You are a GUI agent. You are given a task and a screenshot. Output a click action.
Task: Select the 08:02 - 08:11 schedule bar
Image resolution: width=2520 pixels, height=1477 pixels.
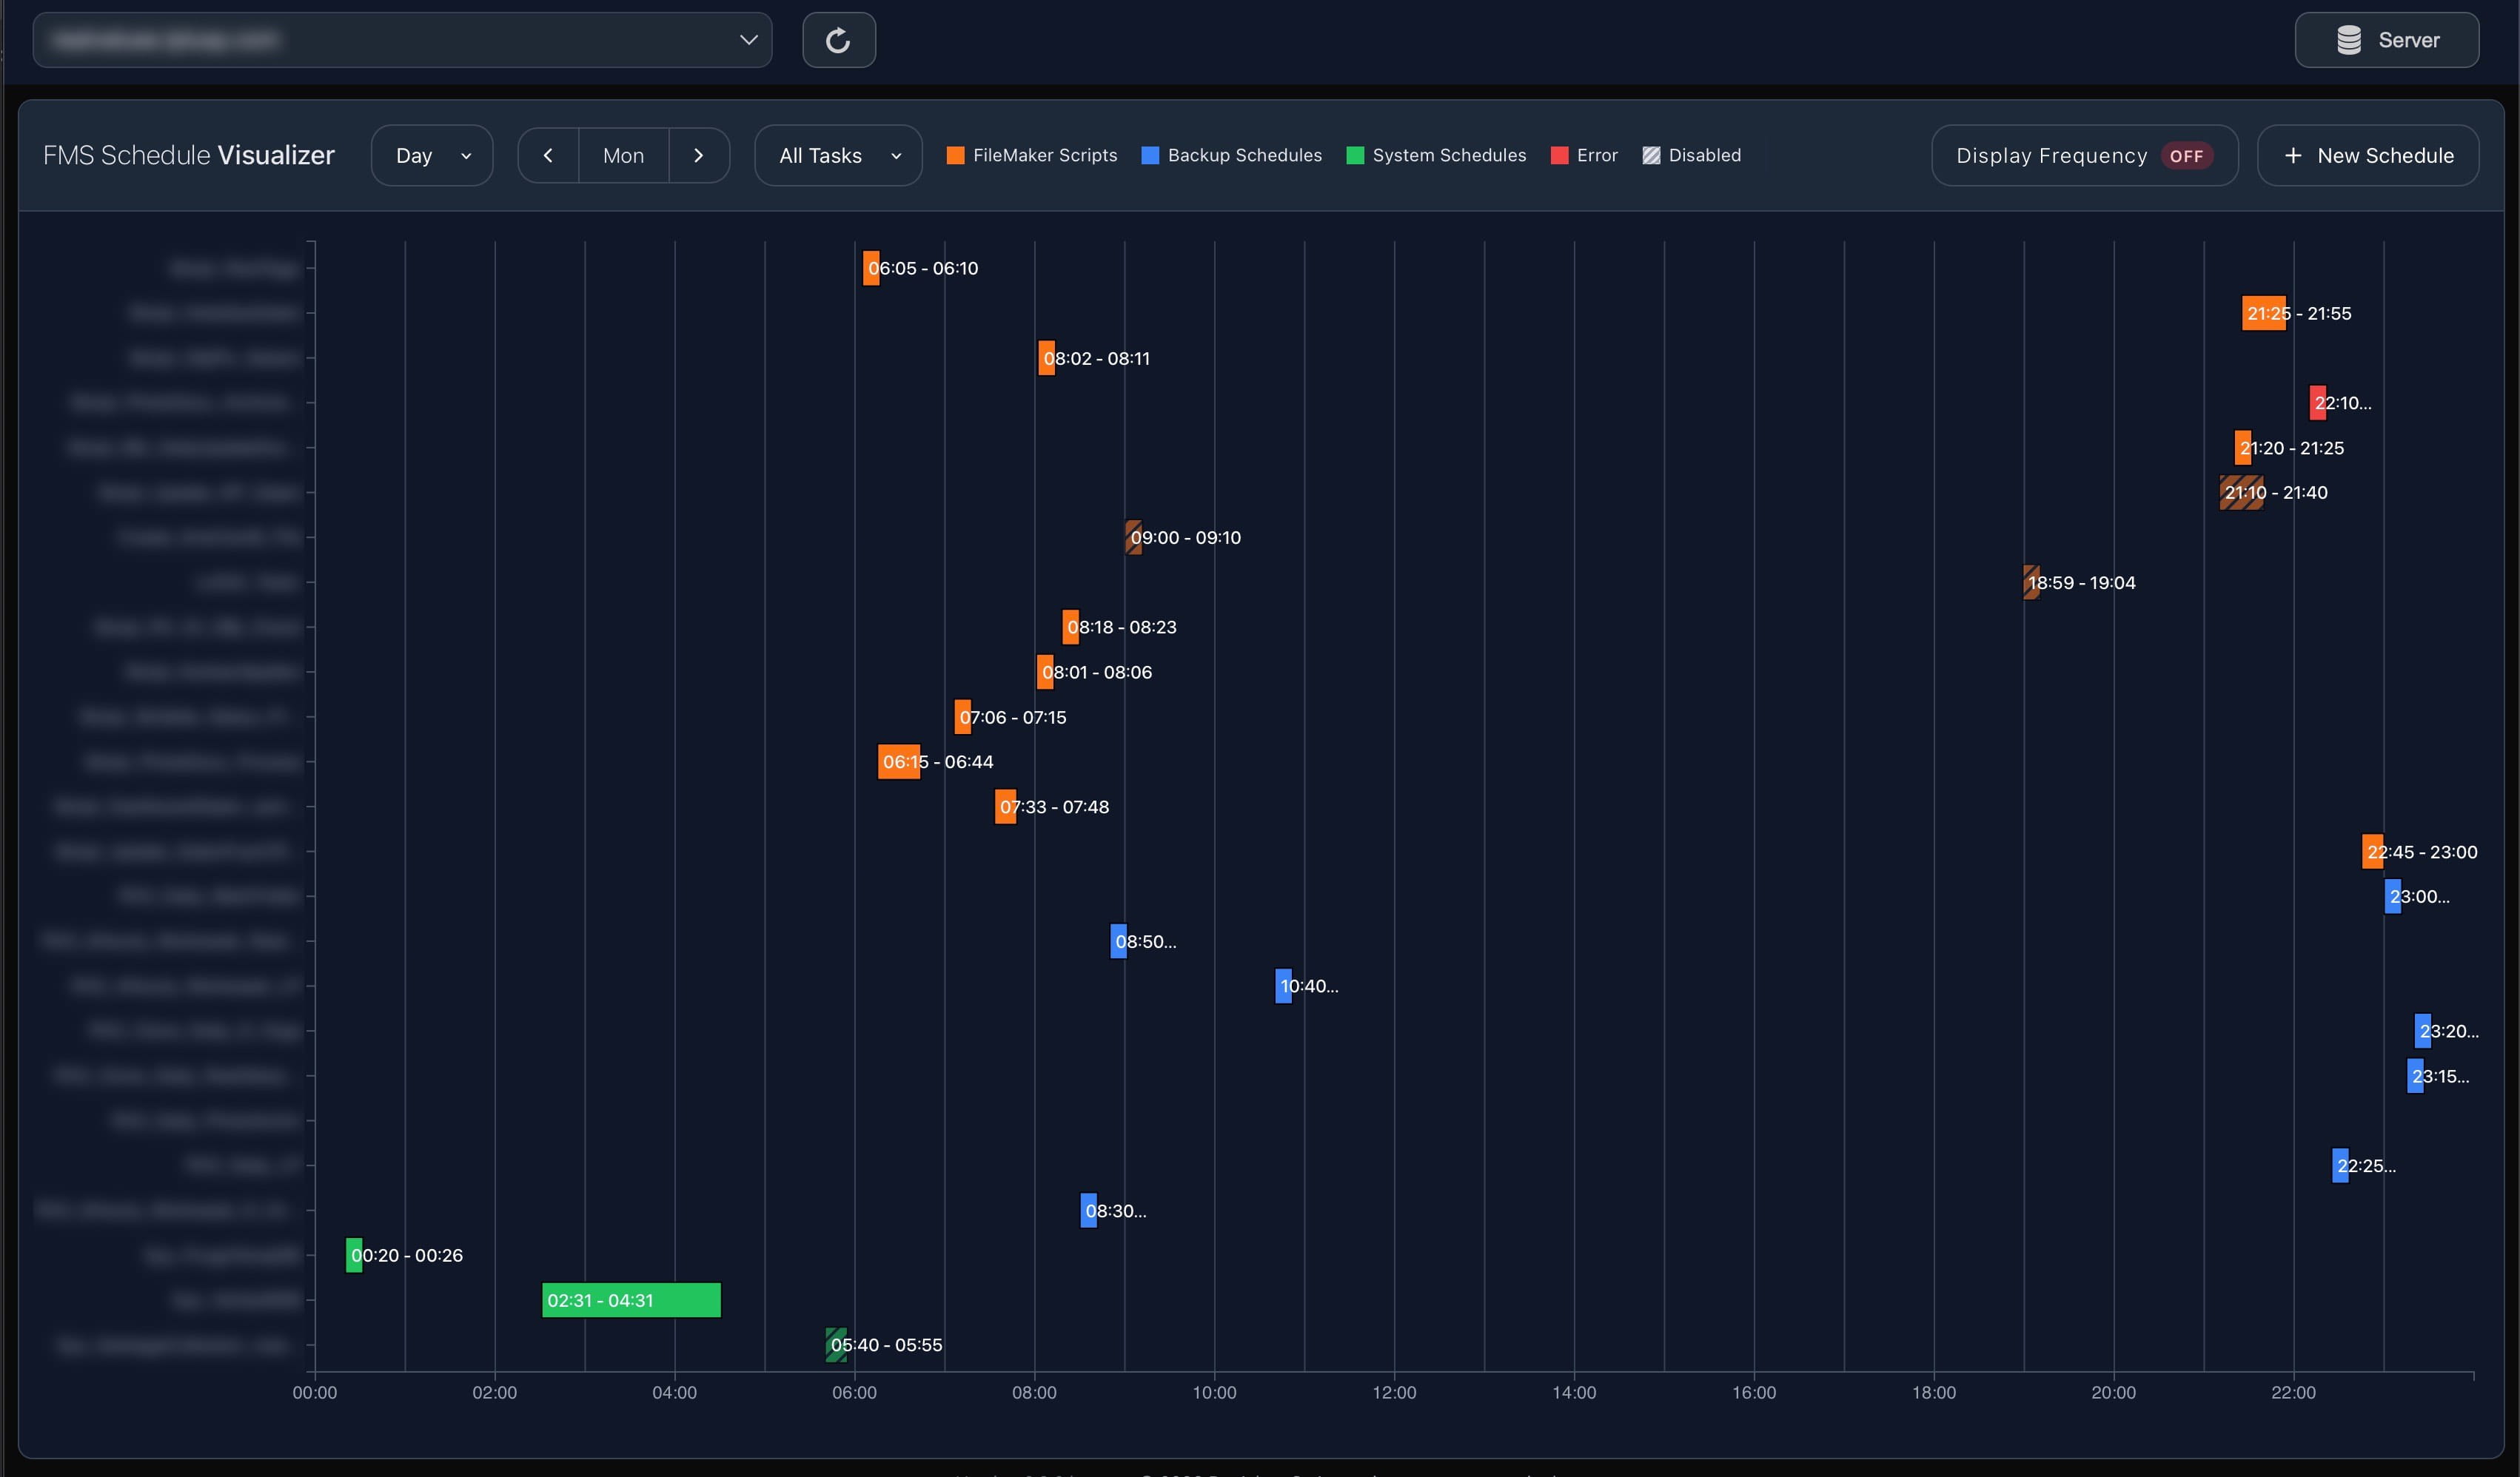pyautogui.click(x=1046, y=357)
